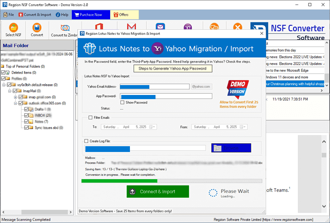Open the To date picker dropdown
Image resolution: width=330 pixels, height=223 pixels.
coord(152,127)
